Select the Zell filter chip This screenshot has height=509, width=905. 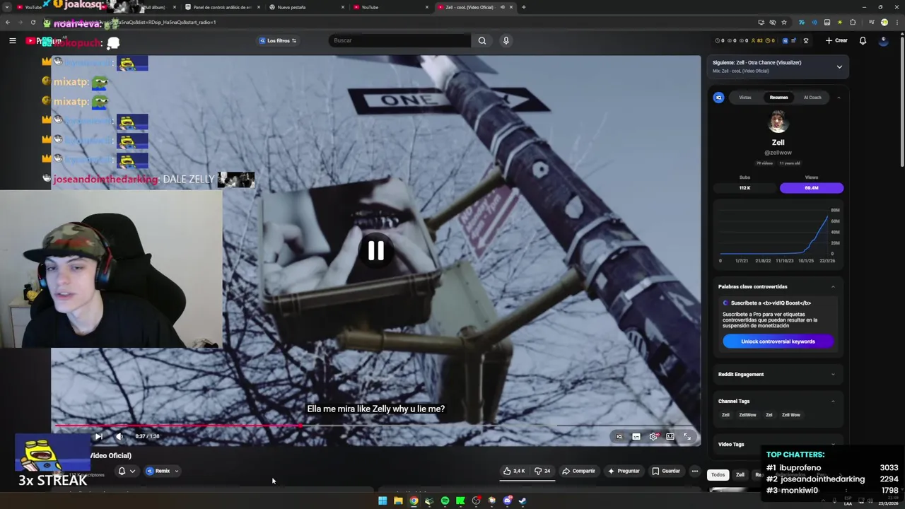tap(740, 475)
